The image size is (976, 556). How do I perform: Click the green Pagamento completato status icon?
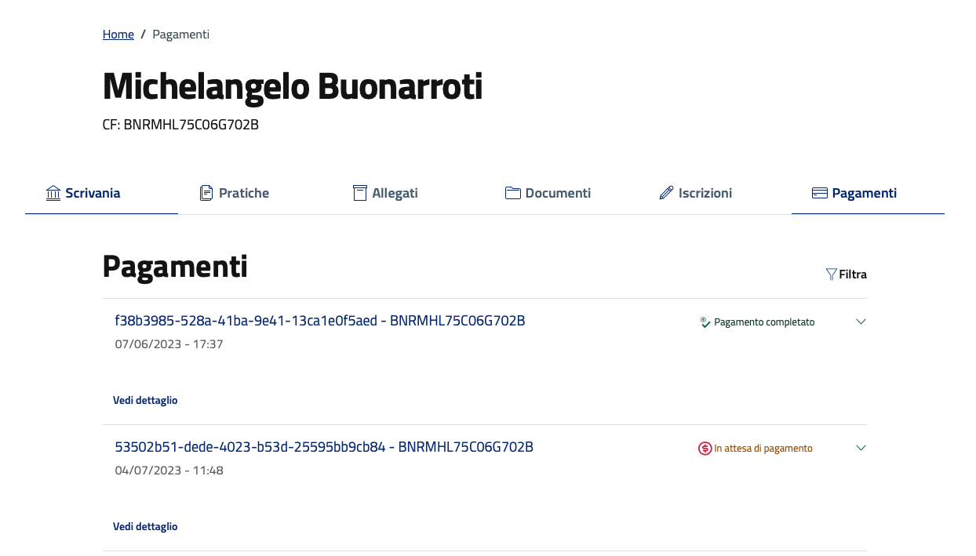(705, 322)
